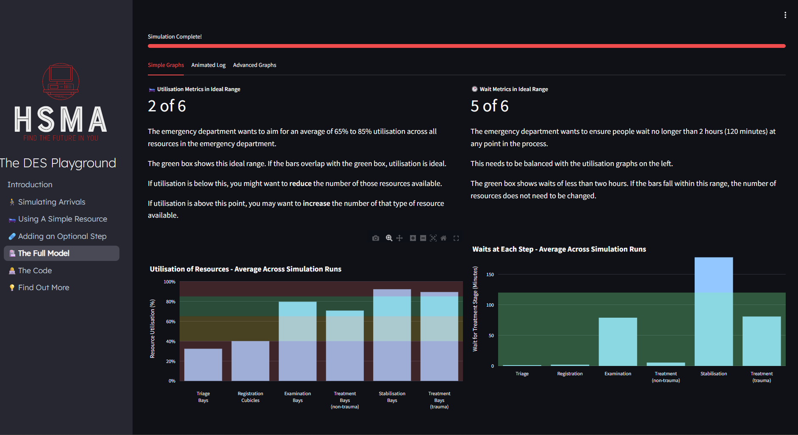Open the Advanced Graphs tab
Viewport: 798px width, 435px height.
click(254, 65)
